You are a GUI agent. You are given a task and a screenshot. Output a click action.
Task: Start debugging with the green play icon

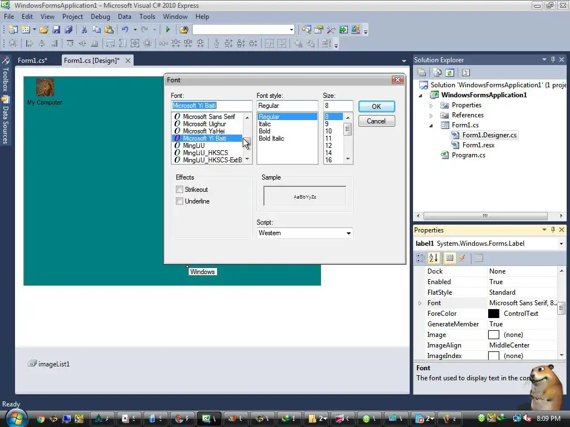tap(168, 29)
